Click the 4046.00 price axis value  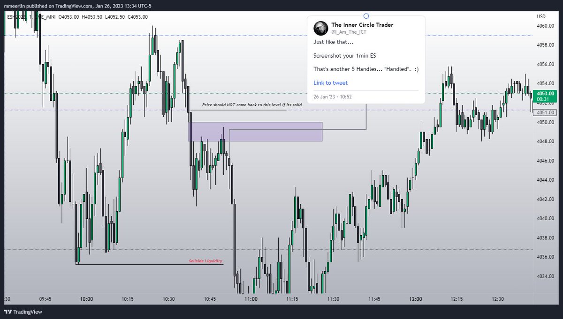[x=546, y=161]
